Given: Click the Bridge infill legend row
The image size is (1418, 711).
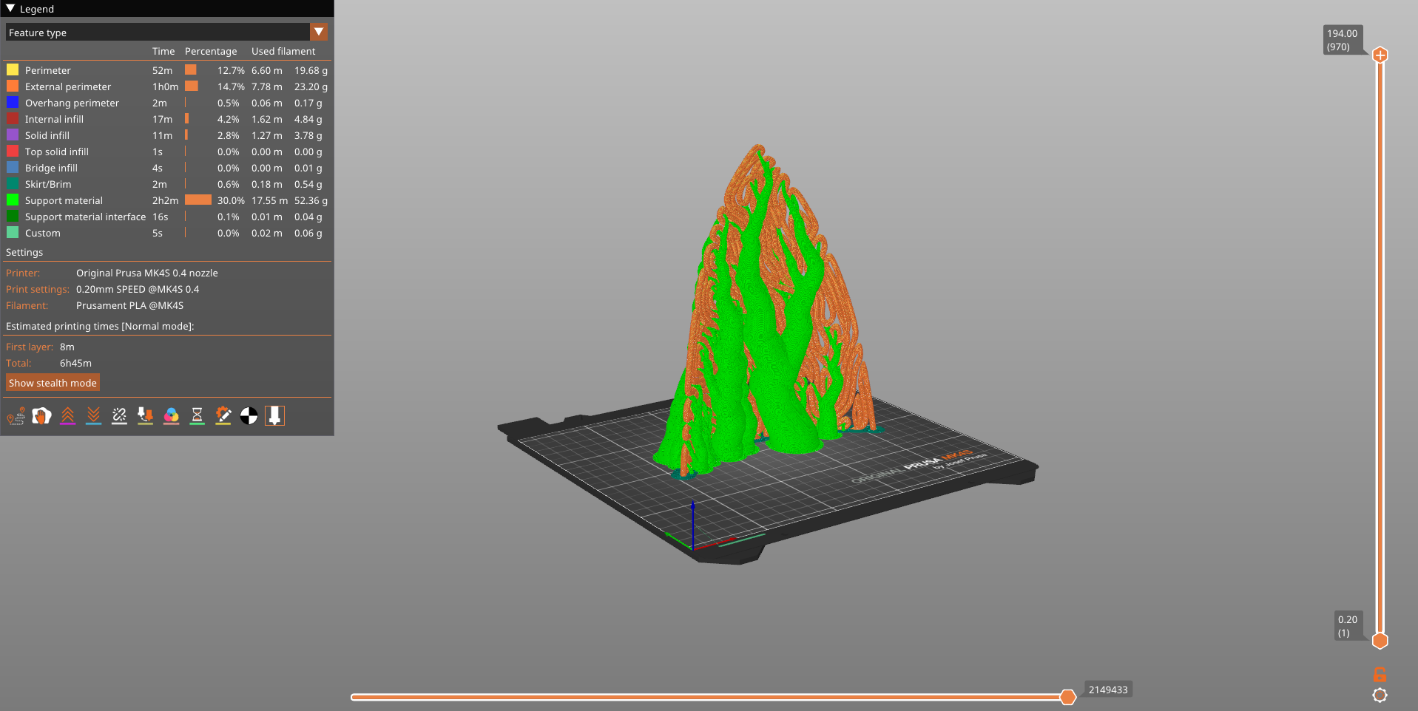Looking at the screenshot, I should (x=166, y=168).
